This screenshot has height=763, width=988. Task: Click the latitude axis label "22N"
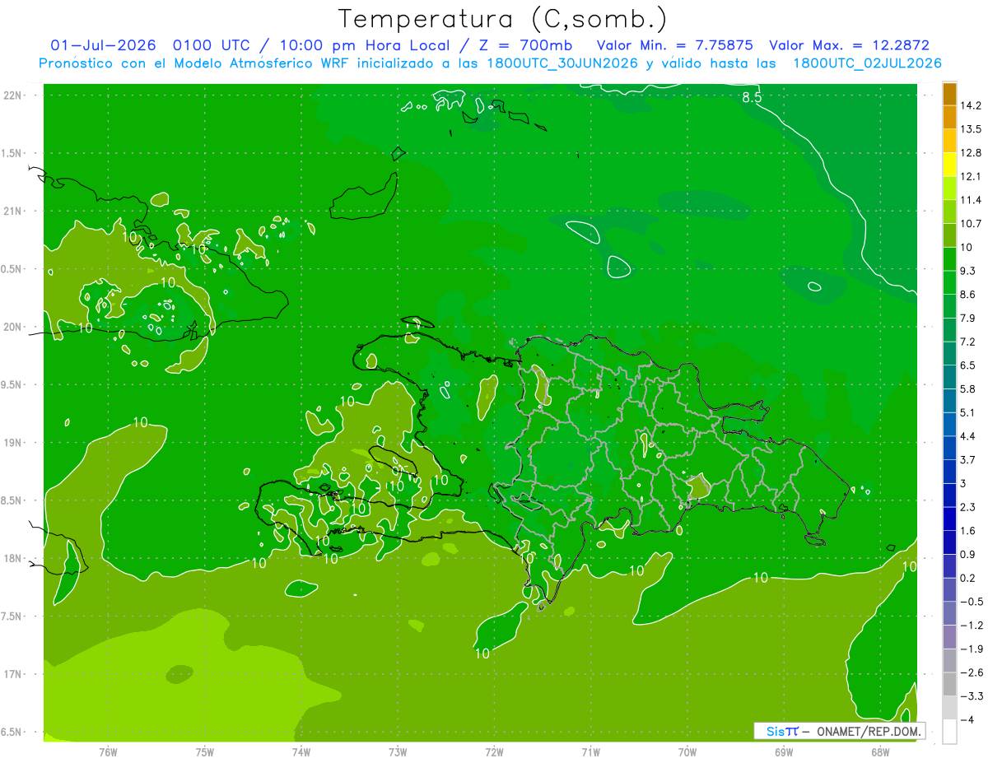click(14, 95)
